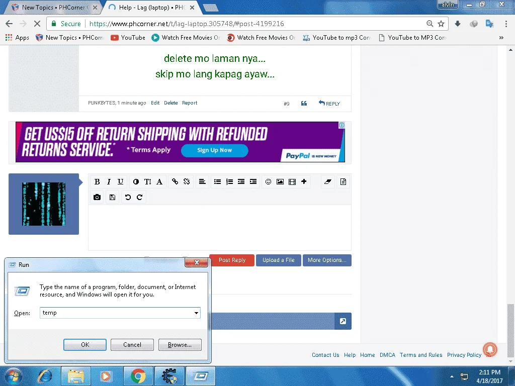Select the Help - Lag (laptop) tab

[151, 7]
